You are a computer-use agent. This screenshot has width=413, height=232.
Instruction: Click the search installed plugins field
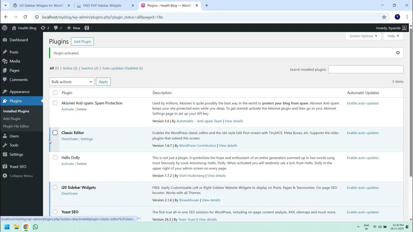(366, 69)
